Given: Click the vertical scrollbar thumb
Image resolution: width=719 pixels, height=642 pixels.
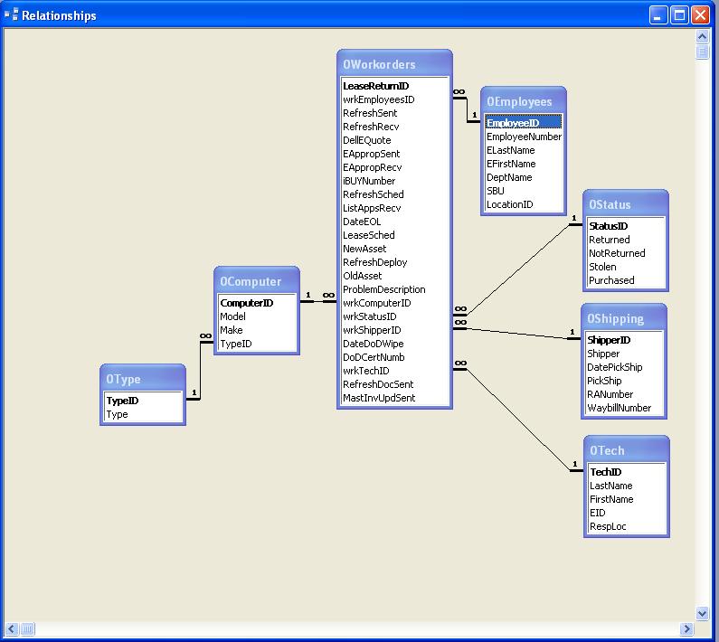Looking at the screenshot, I should [702, 52].
